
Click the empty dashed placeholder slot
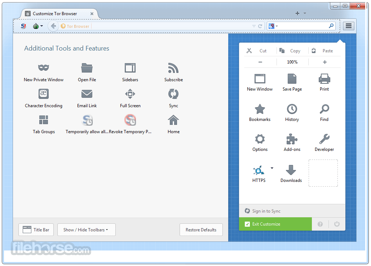click(x=323, y=173)
